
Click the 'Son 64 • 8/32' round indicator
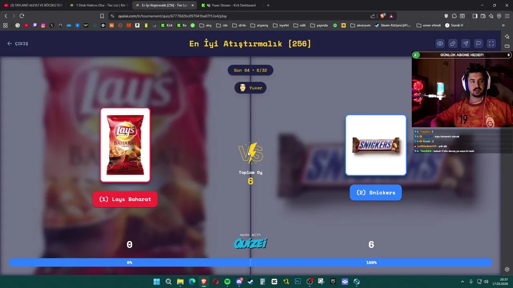[x=250, y=70]
